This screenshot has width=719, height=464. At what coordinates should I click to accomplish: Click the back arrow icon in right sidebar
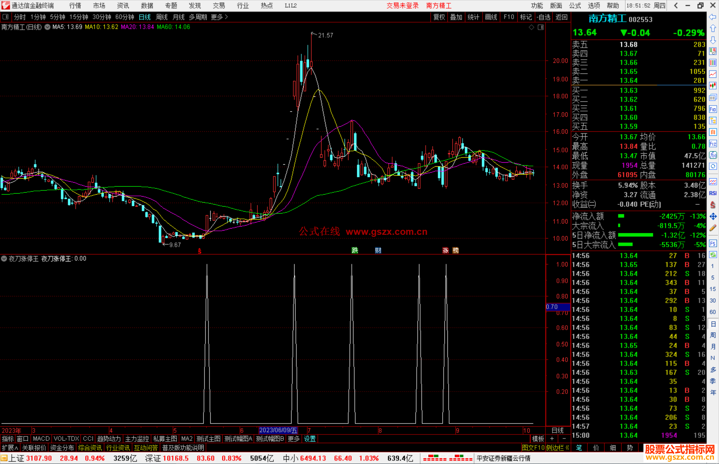713,17
